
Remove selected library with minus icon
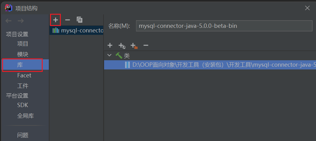[67, 20]
